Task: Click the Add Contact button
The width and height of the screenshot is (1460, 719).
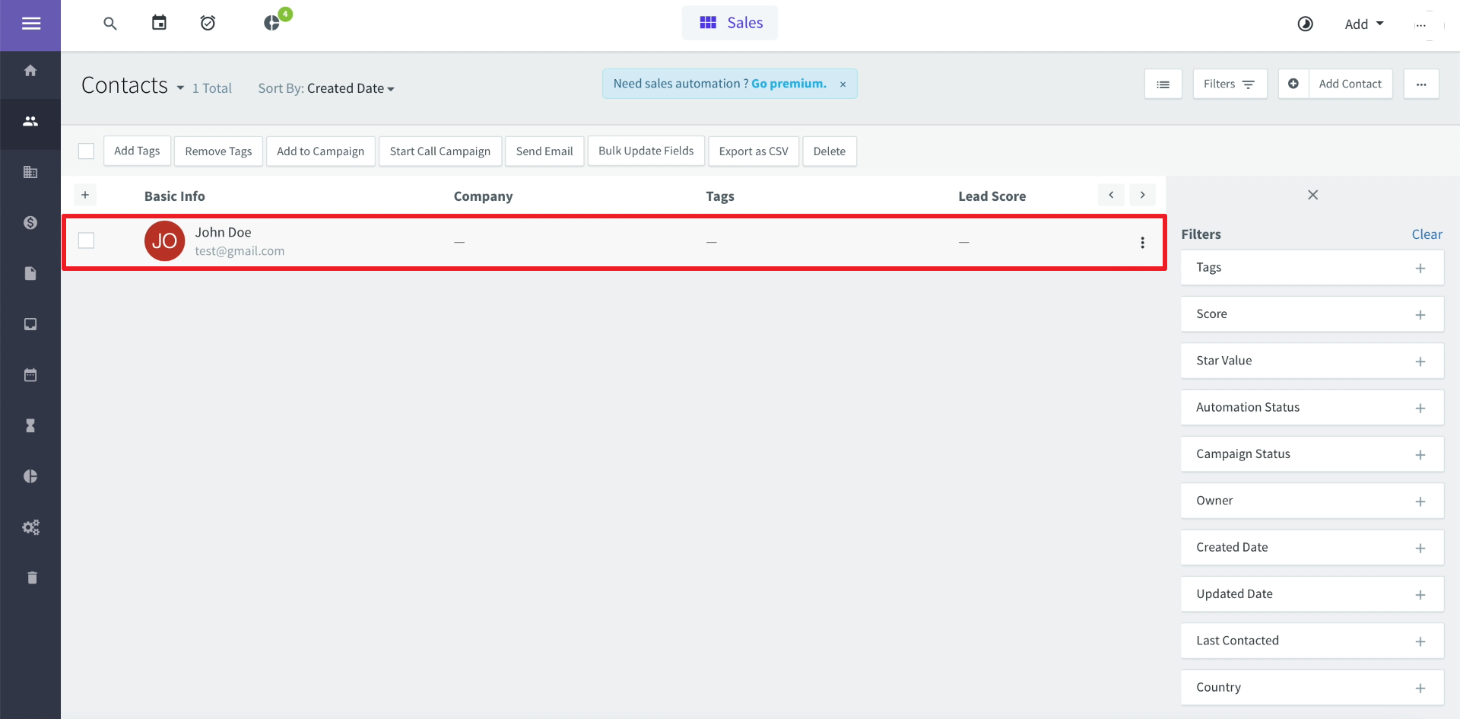Action: 1350,84
